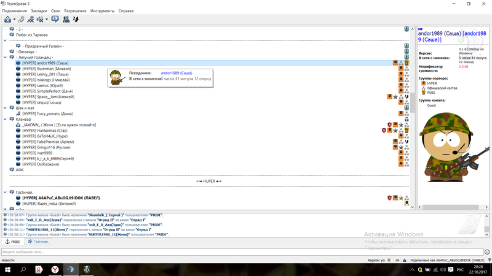Switch to the PRIDE chat tab
Viewport: 492px width, 276px height.
tap(12, 242)
